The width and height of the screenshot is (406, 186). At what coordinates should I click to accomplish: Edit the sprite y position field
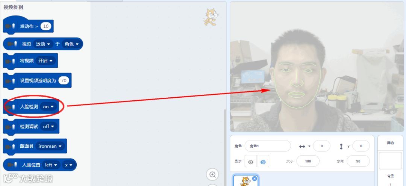(x=361, y=146)
